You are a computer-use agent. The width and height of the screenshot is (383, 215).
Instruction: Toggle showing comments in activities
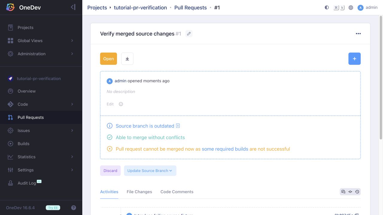pos(344,192)
